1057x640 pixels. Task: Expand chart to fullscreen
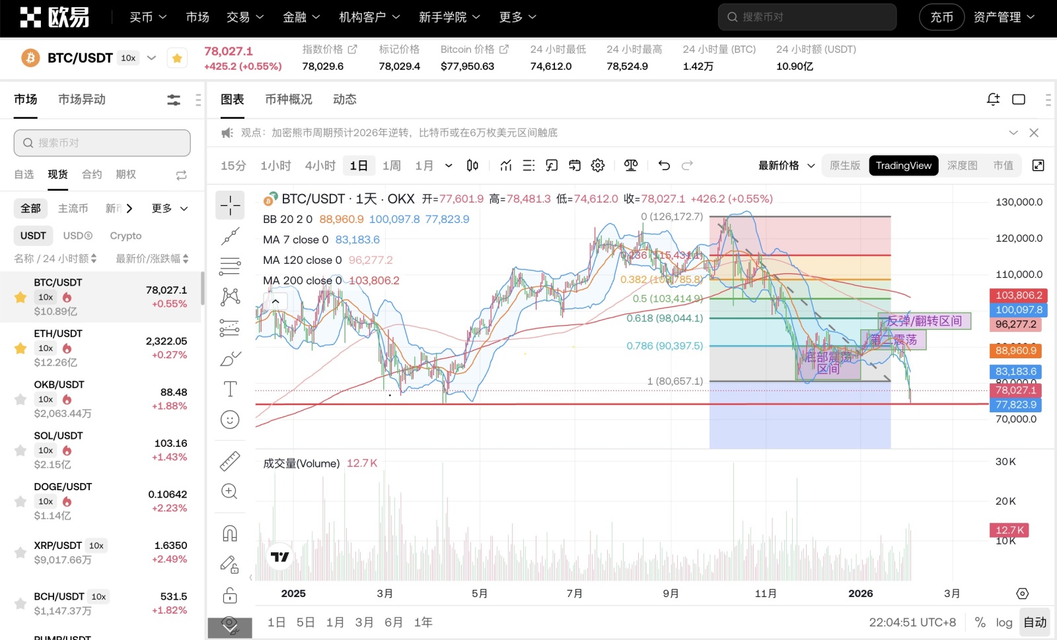(1039, 166)
